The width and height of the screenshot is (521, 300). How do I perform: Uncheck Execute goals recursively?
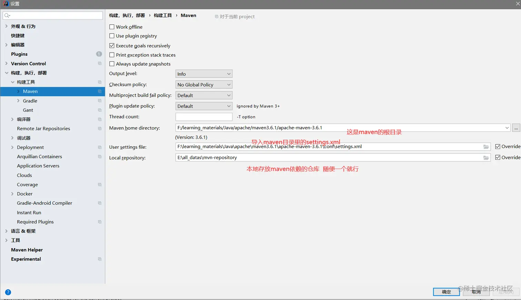(112, 45)
